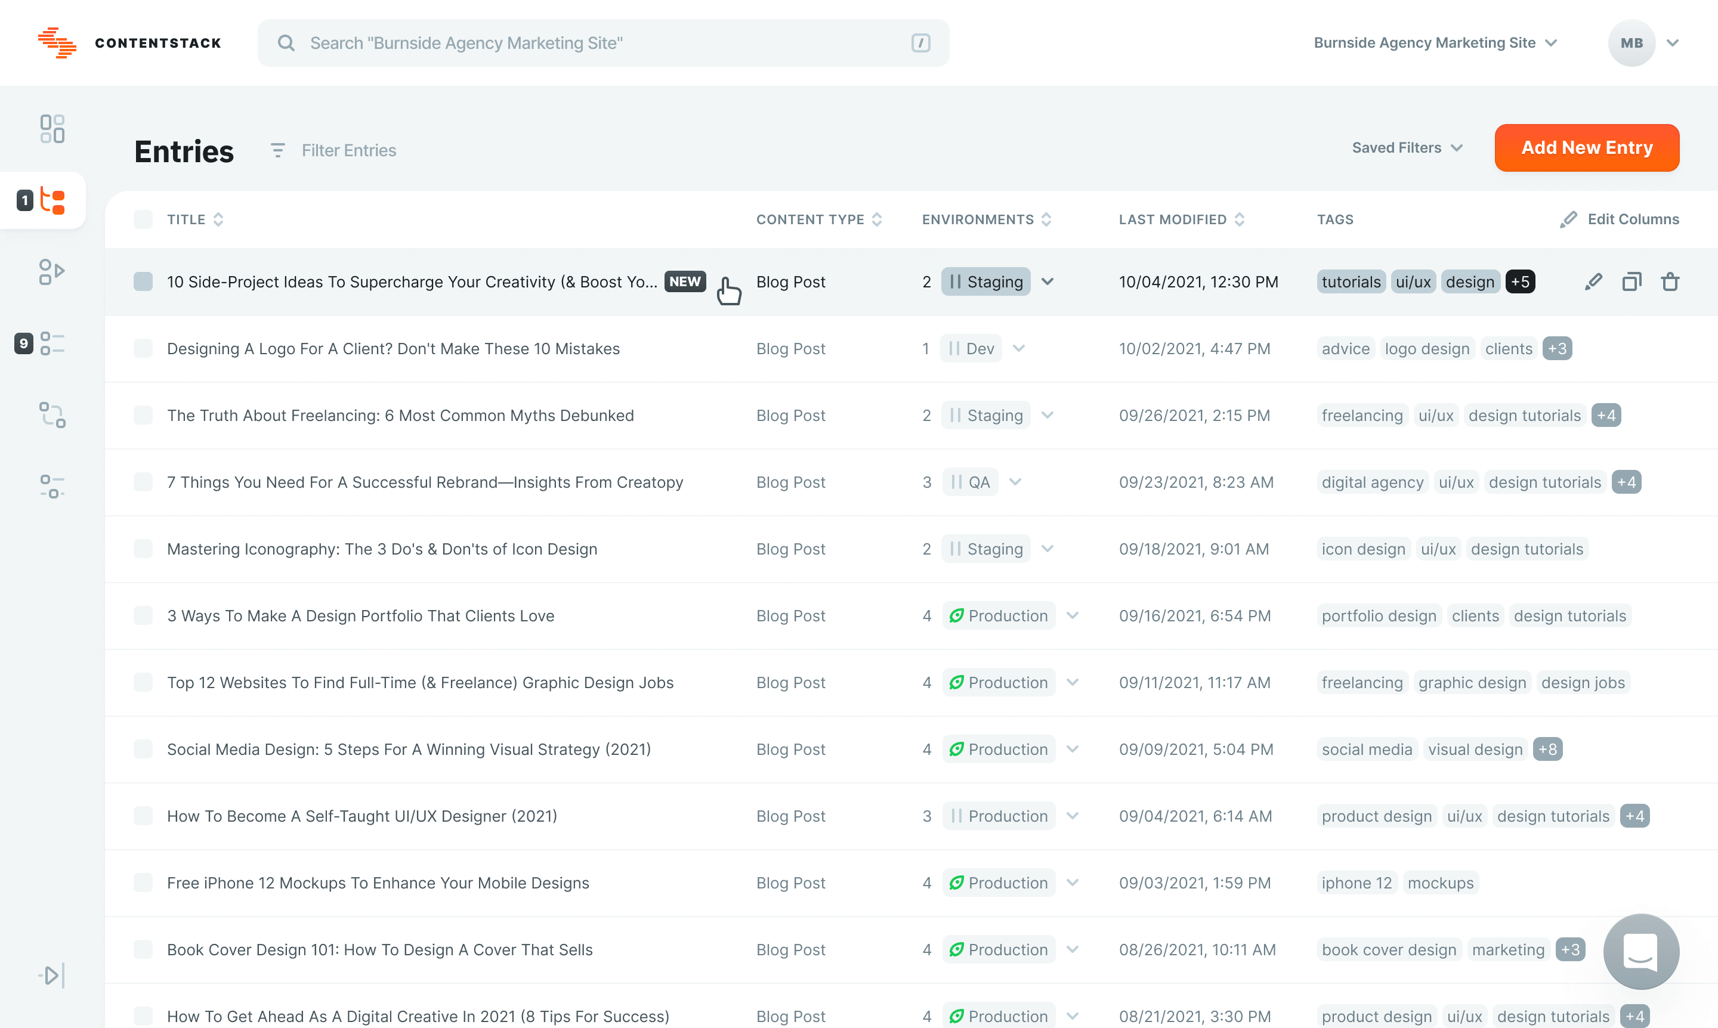Check the 7 Things You Need checkbox

143,482
